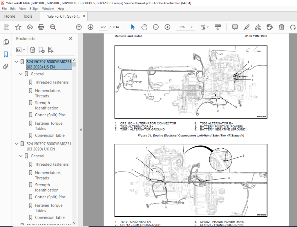Zoom in with the plus button
297x227 pixels.
point(167,27)
